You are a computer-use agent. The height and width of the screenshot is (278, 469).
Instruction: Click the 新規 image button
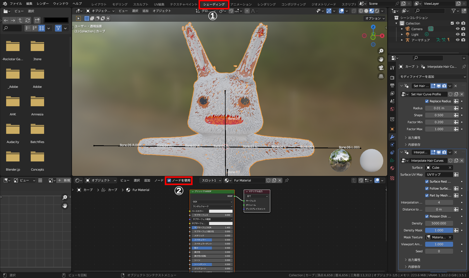tap(64, 180)
